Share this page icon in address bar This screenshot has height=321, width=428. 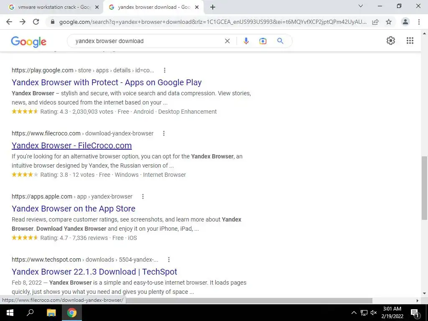[375, 22]
